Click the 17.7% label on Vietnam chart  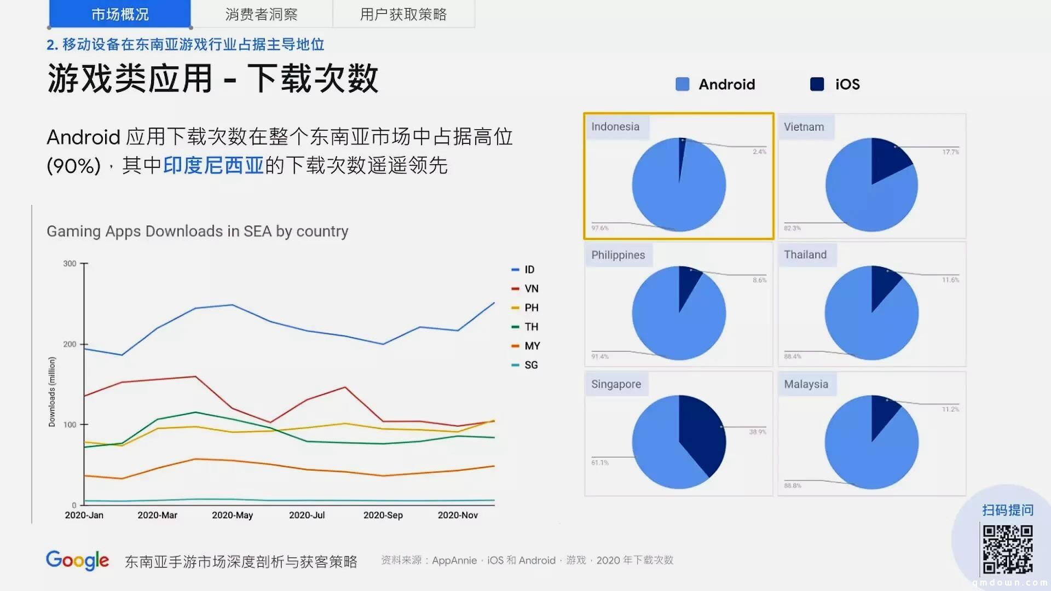[951, 152]
